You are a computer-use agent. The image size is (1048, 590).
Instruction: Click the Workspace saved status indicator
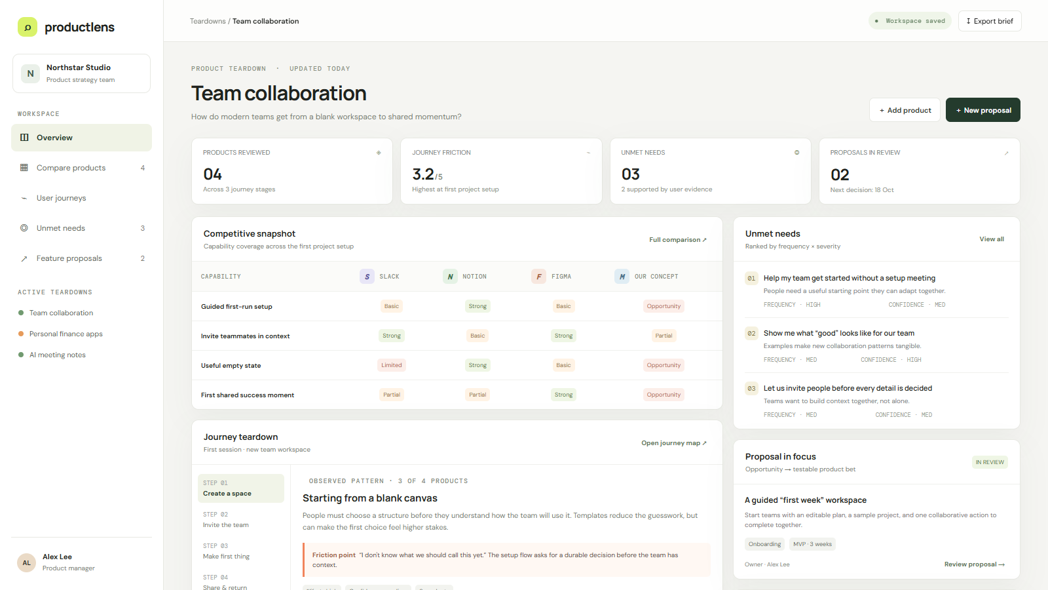[x=910, y=21]
